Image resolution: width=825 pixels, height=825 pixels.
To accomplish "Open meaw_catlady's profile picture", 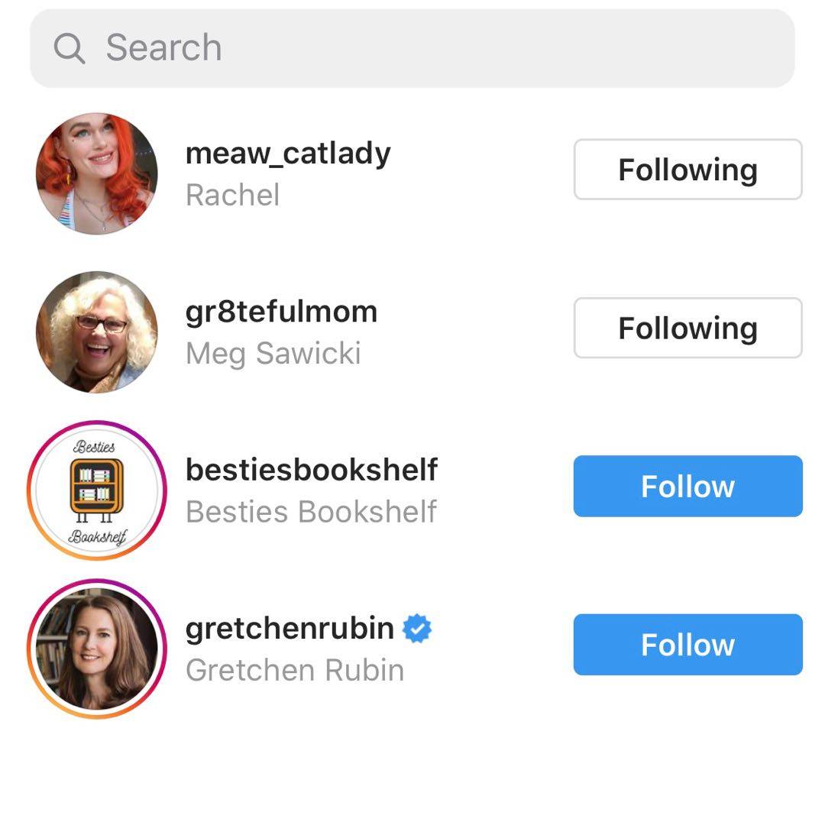I will point(97,173).
